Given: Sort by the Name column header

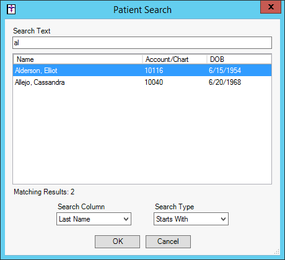Looking at the screenshot, I should 78,59.
